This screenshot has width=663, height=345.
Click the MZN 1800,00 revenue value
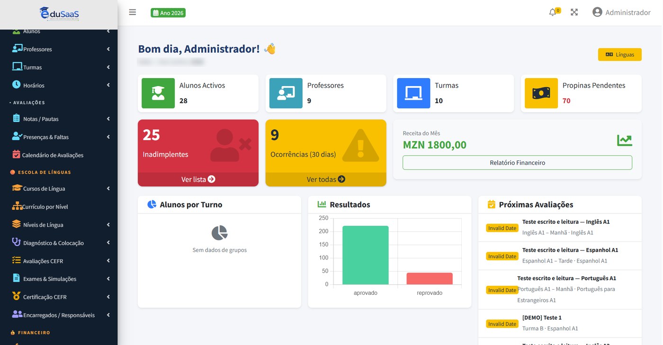click(435, 145)
